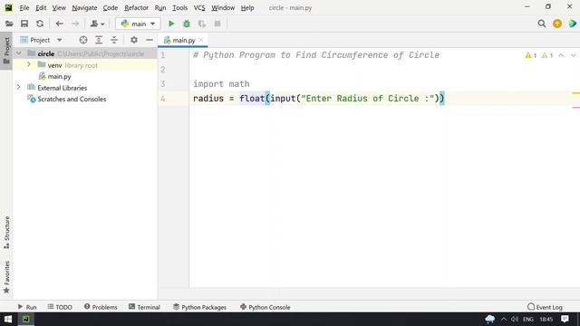This screenshot has height=326, width=580.
Task: Toggle the Favorites tool window tab
Action: pos(6,277)
